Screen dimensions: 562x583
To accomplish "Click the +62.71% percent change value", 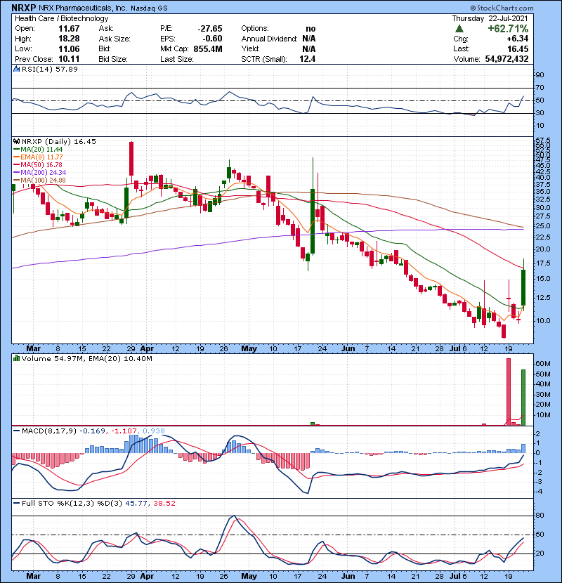I will coord(508,29).
